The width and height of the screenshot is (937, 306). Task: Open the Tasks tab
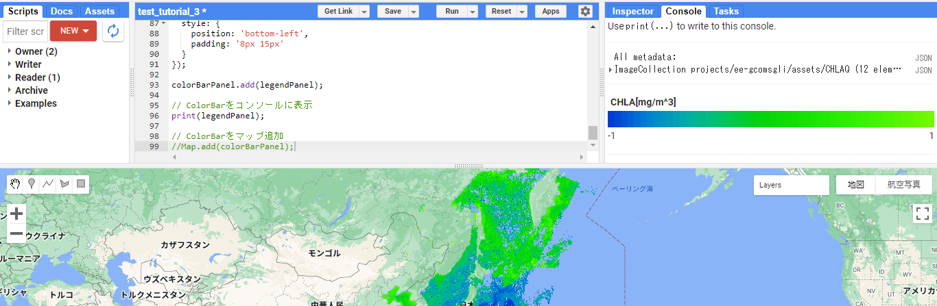(726, 11)
